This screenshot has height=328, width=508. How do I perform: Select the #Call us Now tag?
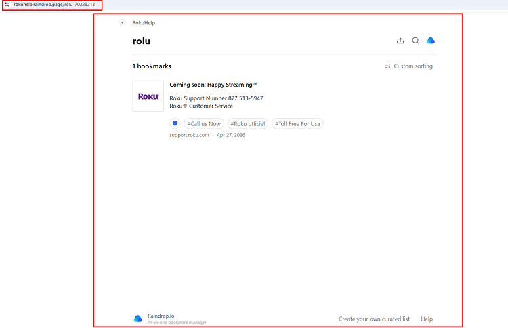204,124
